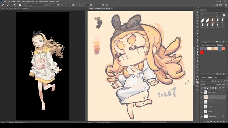This screenshot has width=228, height=128.
Task: Hide the Background layer
Action: tap(202, 116)
